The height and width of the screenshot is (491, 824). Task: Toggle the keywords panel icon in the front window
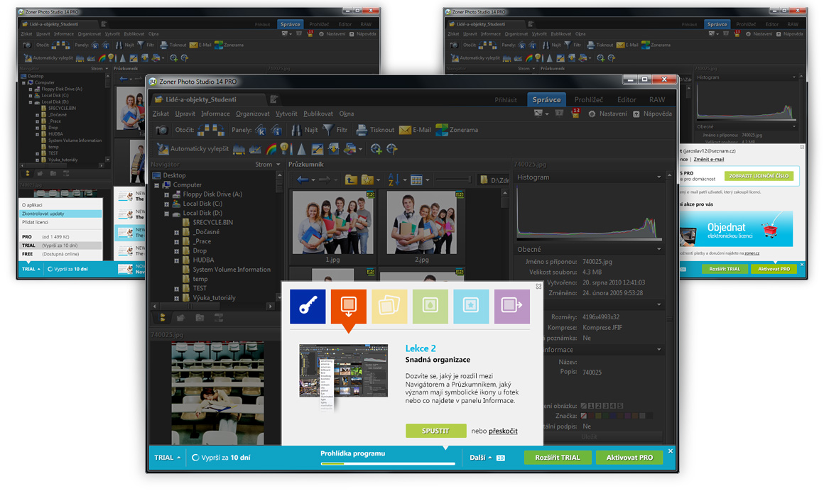261,130
